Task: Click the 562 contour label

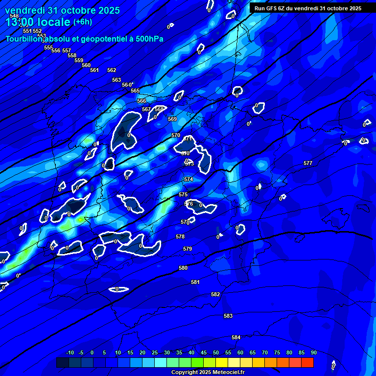Action: pyautogui.click(x=112, y=70)
